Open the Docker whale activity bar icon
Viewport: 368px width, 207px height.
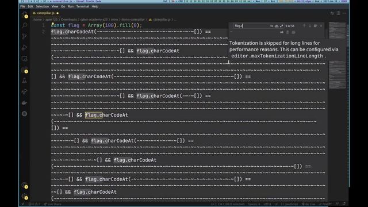click(24, 103)
